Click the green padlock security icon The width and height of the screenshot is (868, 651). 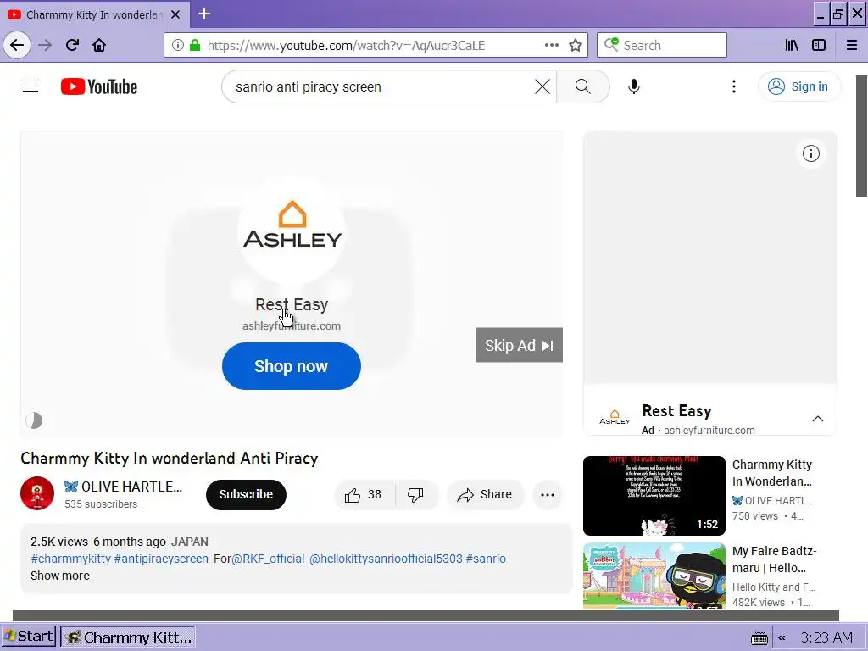click(195, 45)
